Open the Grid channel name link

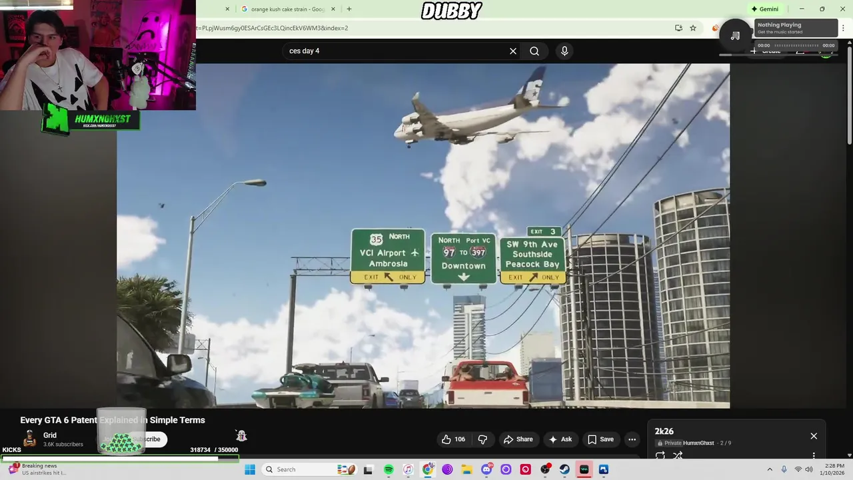pyautogui.click(x=50, y=435)
